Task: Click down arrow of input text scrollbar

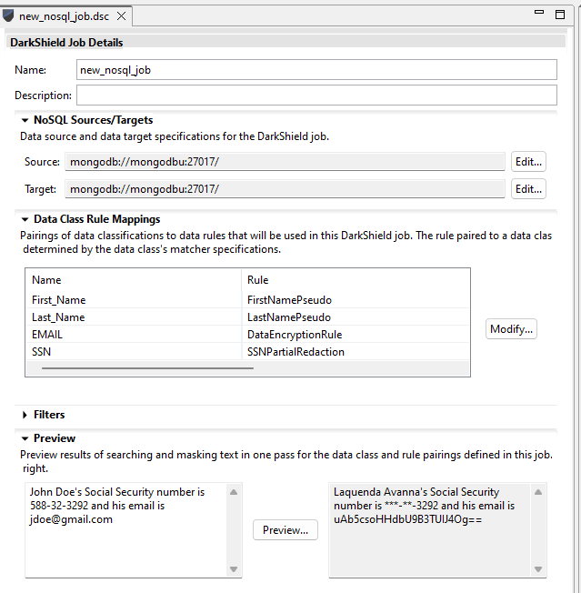Action: click(x=234, y=569)
